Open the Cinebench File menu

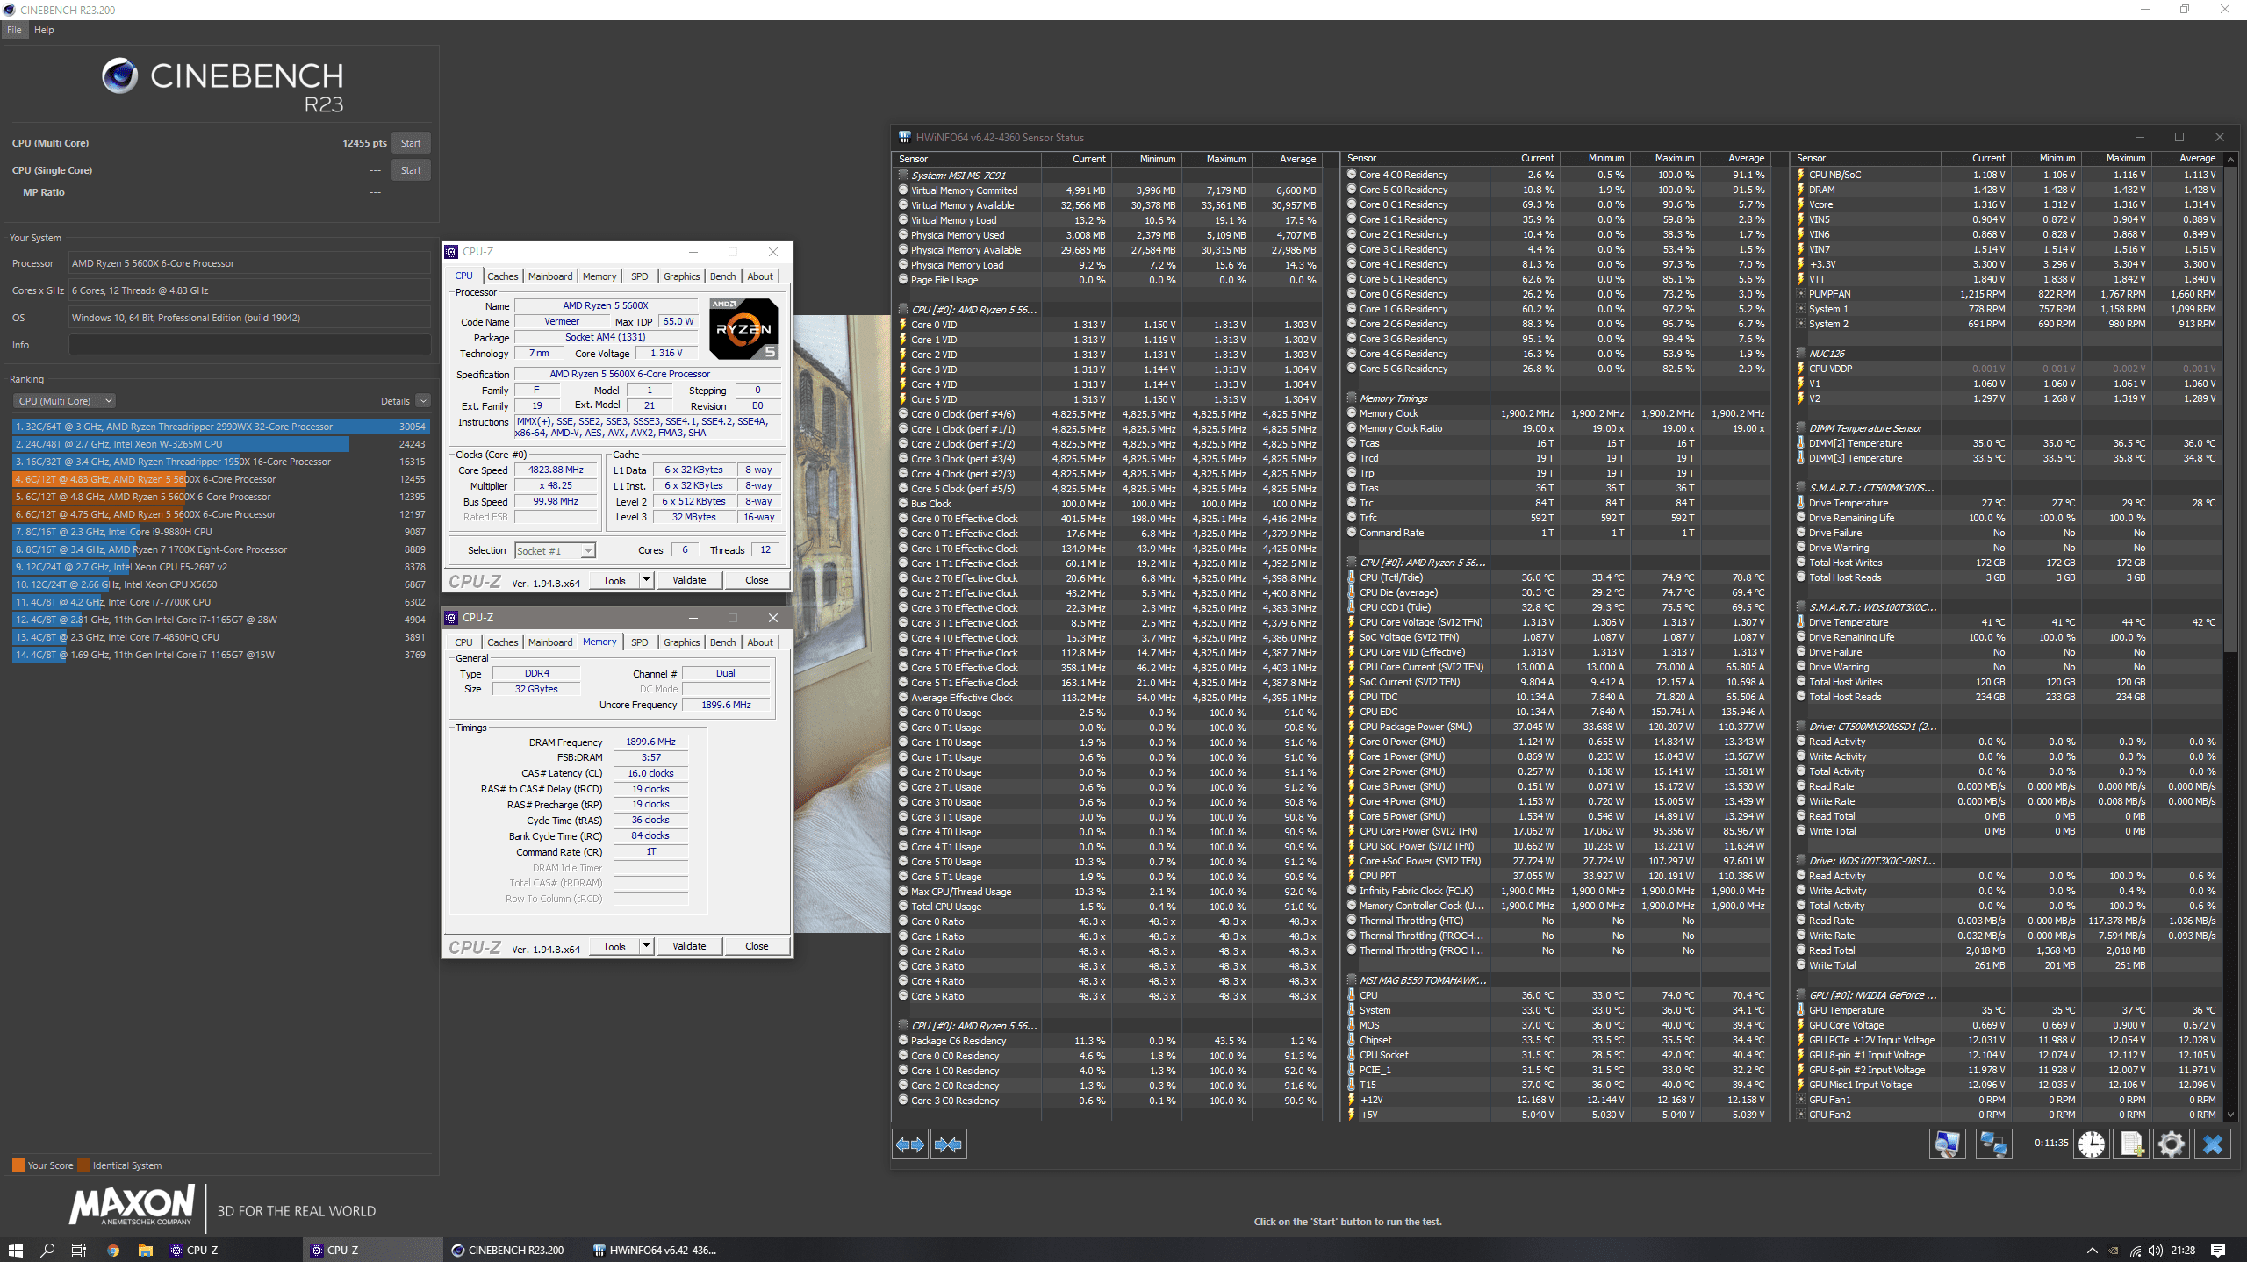coord(14,30)
